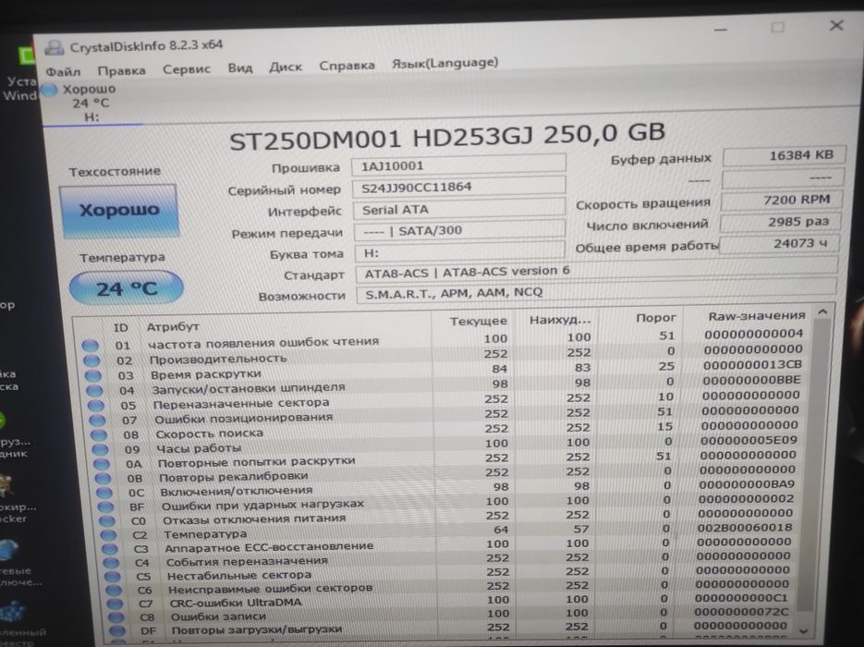Open the Сервис menu
The height and width of the screenshot is (647, 864).
187,69
